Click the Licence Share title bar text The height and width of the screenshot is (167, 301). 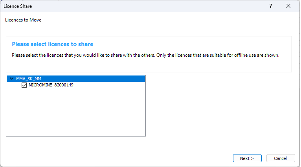pyautogui.click(x=18, y=6)
